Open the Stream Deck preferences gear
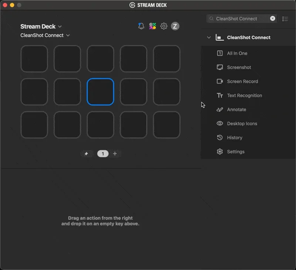The height and width of the screenshot is (270, 296). [163, 26]
